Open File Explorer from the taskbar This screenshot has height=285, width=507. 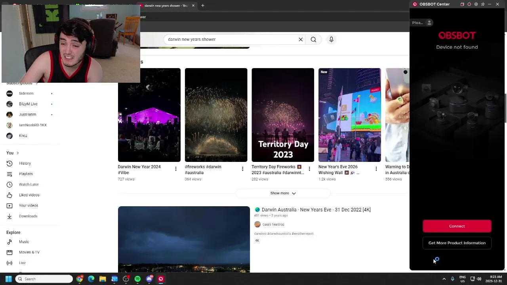click(103, 279)
